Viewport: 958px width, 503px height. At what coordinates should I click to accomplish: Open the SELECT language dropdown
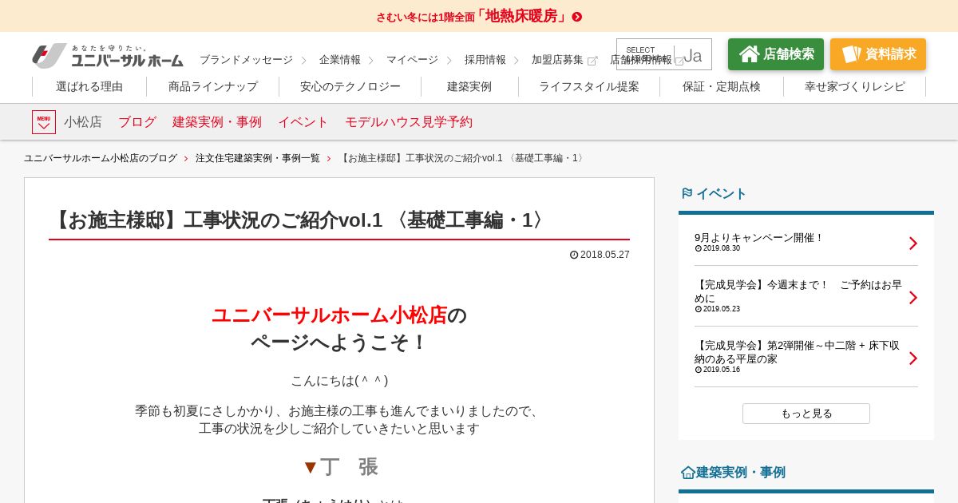664,54
